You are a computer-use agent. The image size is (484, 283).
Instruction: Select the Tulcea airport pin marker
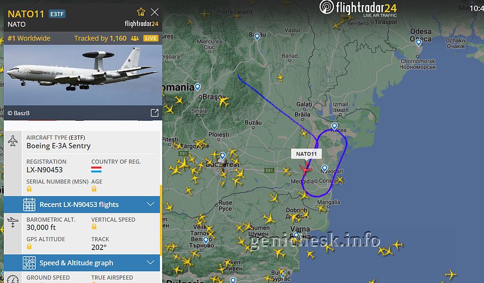[x=334, y=126]
